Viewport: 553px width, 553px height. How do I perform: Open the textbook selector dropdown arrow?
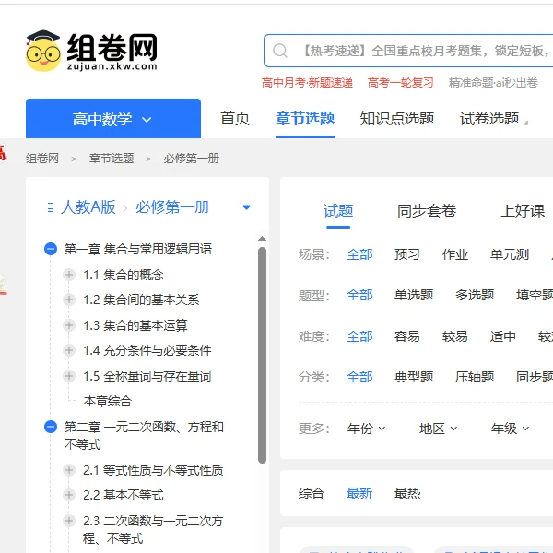(246, 207)
